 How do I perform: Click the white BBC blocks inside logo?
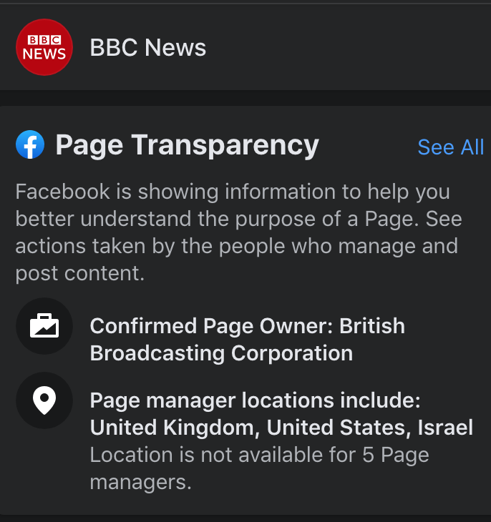pos(44,40)
